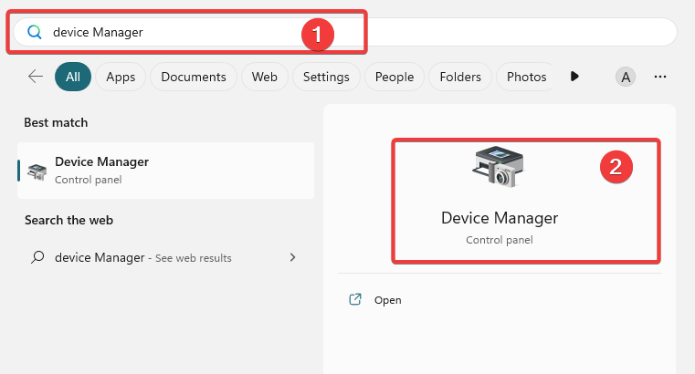Switch to the Documents filter tab
Viewport: 695px width, 374px height.
pos(194,77)
